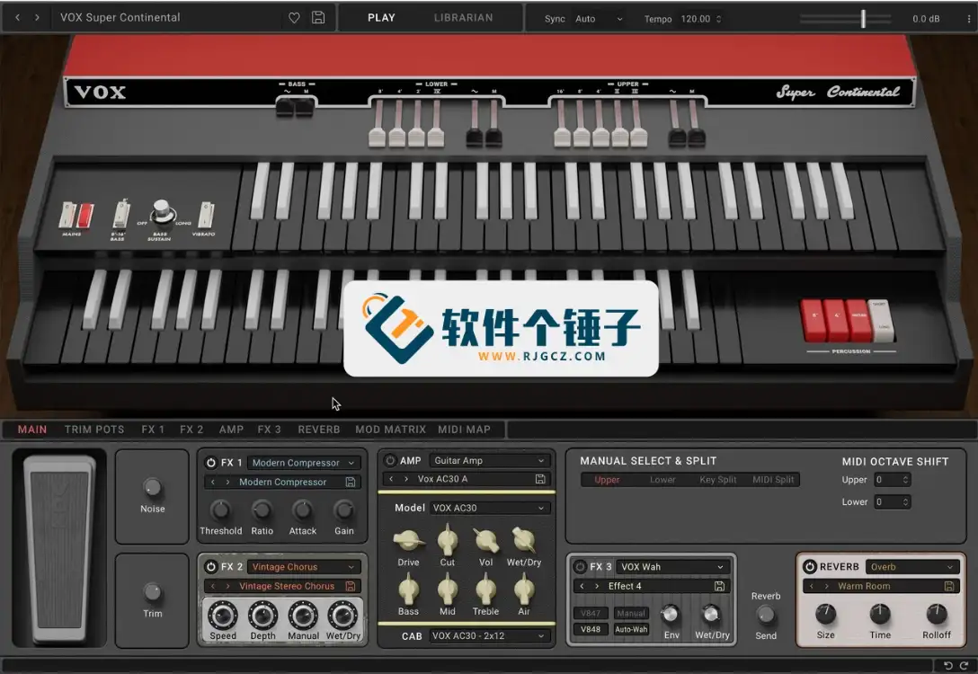
Task: Switch to the MOD MATRIX tab
Action: [390, 430]
